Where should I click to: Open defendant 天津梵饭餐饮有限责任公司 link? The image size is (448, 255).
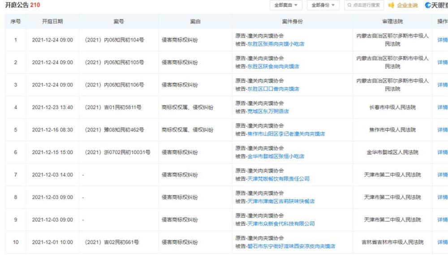coord(278,179)
